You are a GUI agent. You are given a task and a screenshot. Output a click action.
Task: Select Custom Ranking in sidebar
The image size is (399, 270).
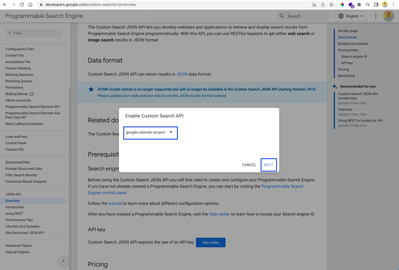[x=18, y=68]
